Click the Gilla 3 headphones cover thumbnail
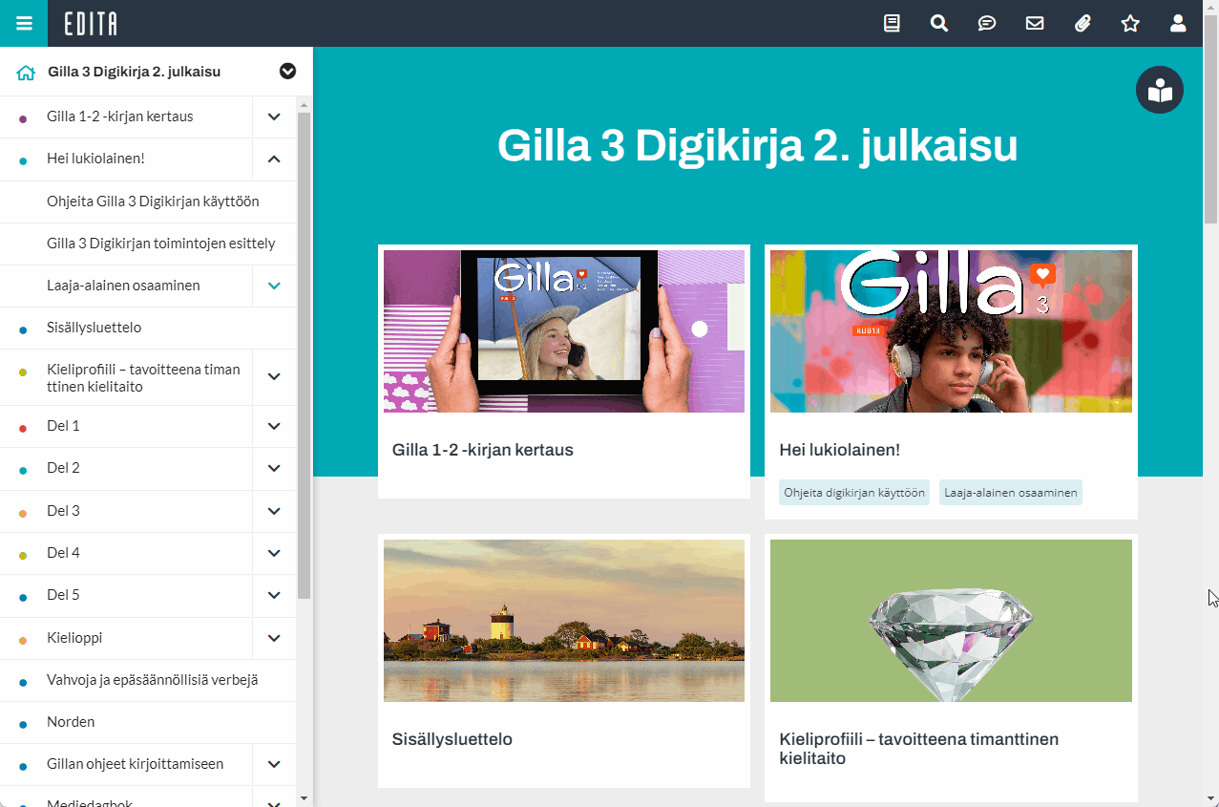 click(x=951, y=331)
